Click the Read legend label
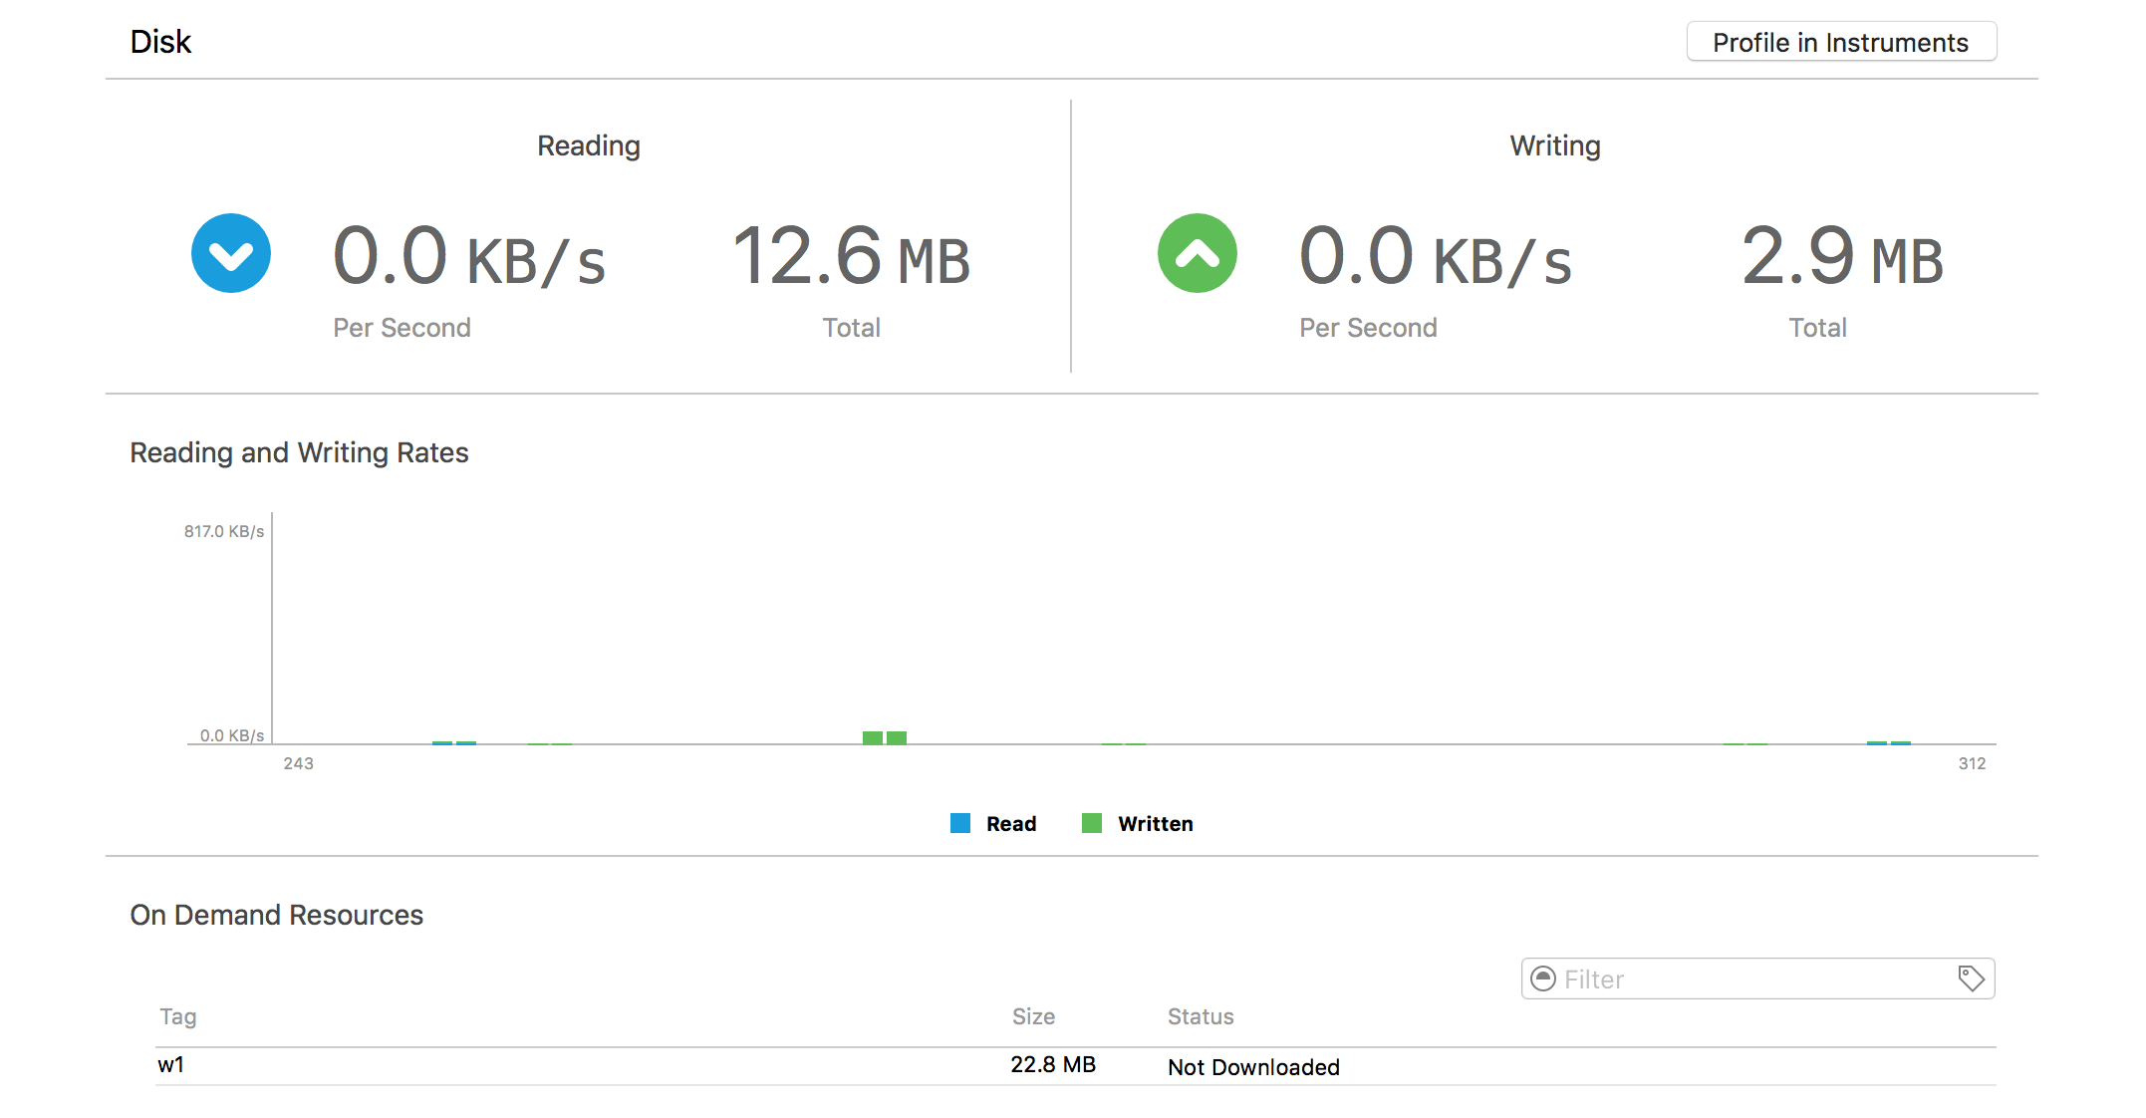The height and width of the screenshot is (1118, 2146). 1011,824
